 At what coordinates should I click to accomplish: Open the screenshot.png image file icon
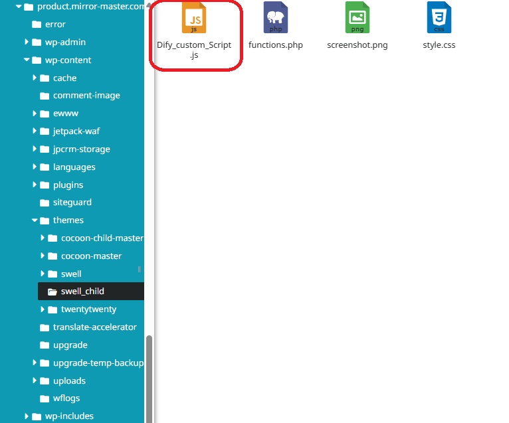coord(357,19)
